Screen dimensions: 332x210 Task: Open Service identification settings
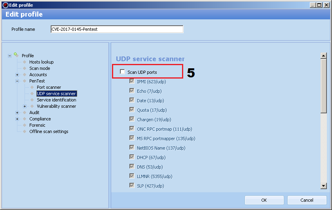56,100
